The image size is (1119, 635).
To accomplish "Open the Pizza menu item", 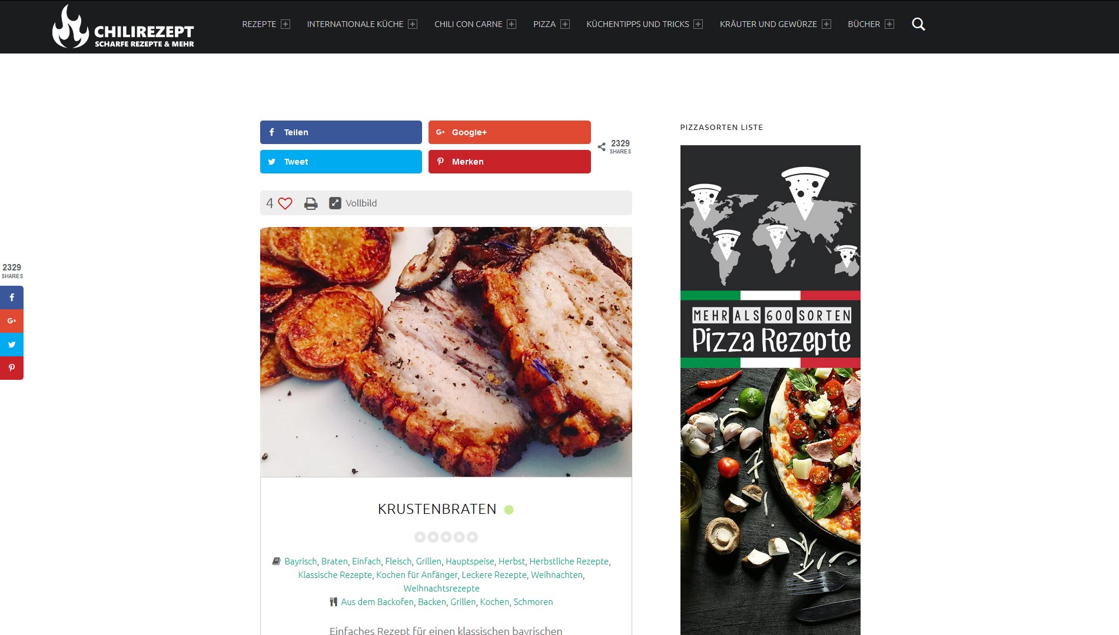I will 544,24.
